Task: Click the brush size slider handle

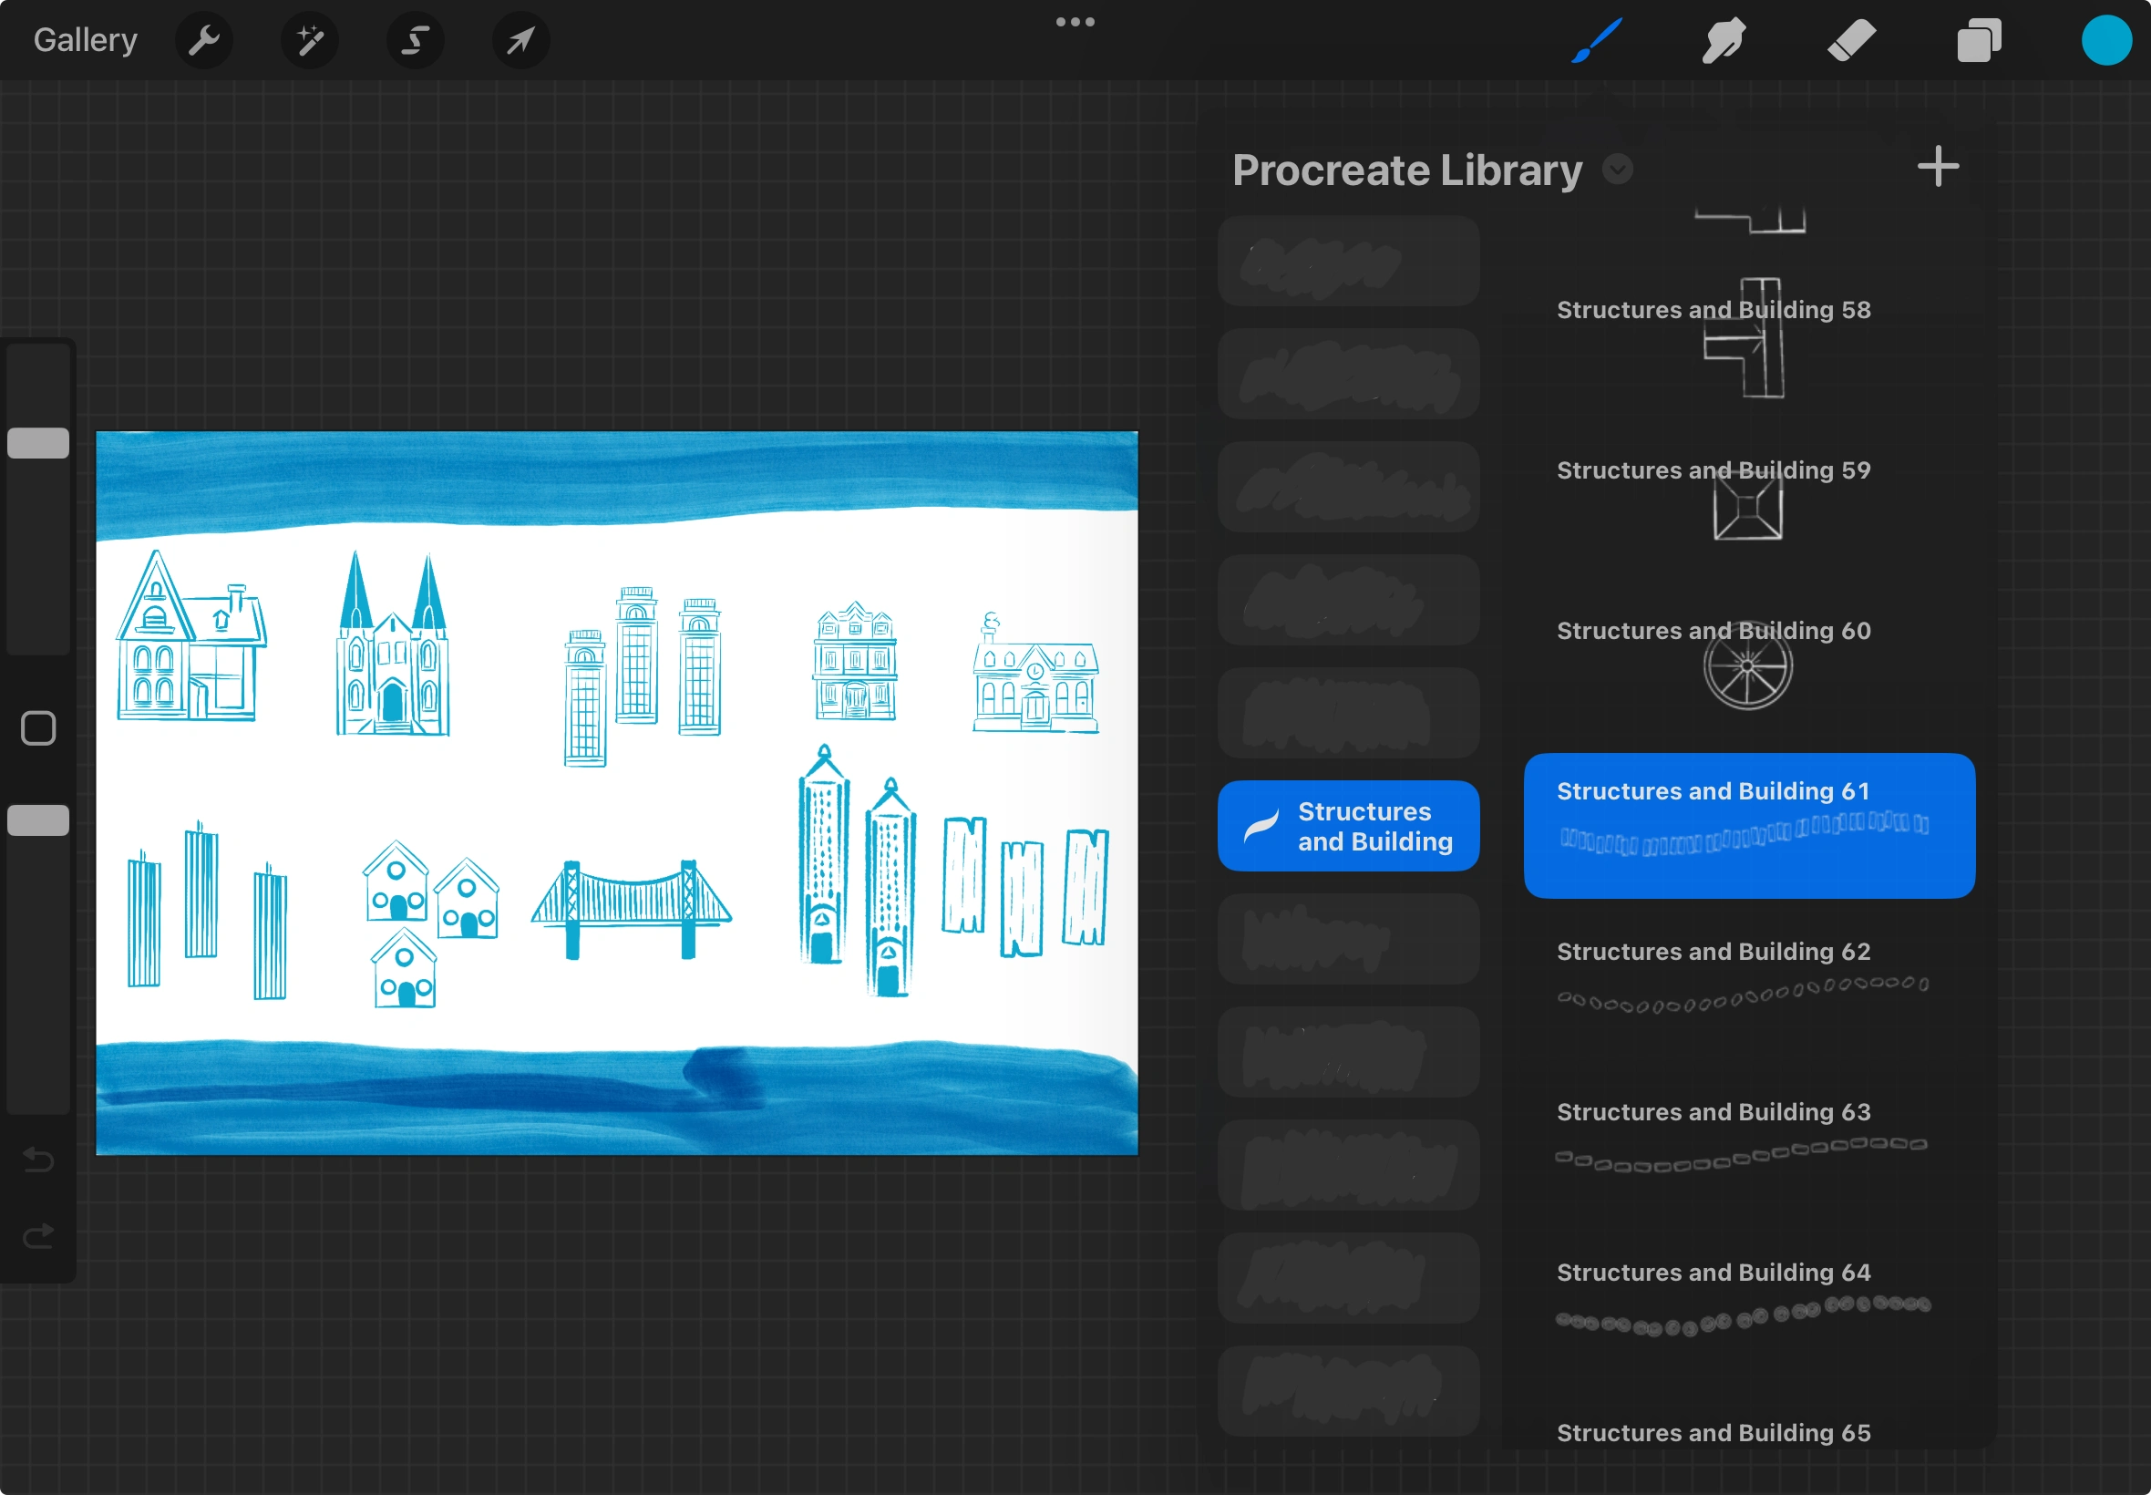Action: 38,443
